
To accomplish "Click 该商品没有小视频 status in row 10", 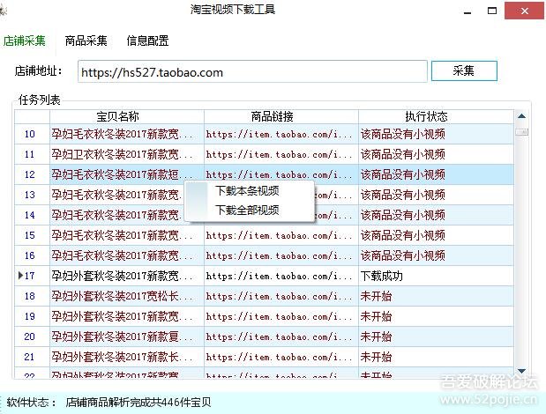I will coord(436,134).
